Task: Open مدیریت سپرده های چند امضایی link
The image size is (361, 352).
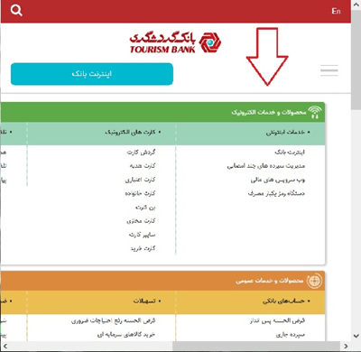Action: [266, 166]
